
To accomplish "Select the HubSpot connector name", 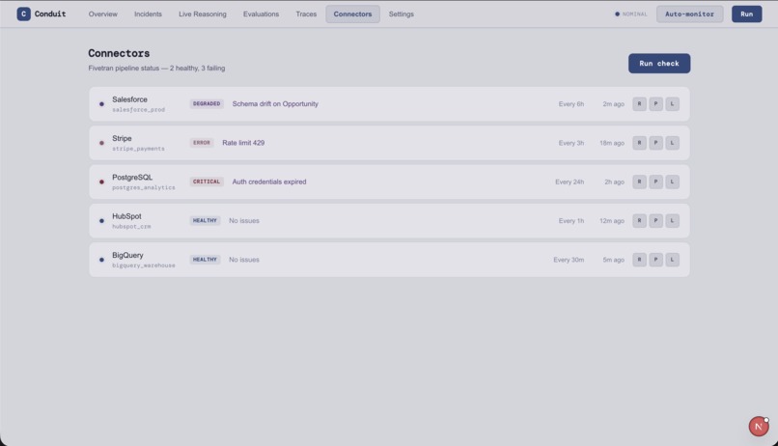I will coord(126,216).
